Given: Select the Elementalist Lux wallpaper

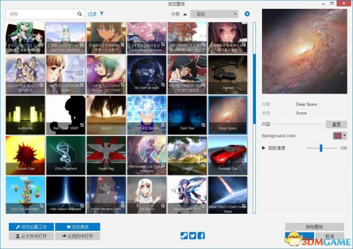Looking at the screenshot, I should (147, 155).
